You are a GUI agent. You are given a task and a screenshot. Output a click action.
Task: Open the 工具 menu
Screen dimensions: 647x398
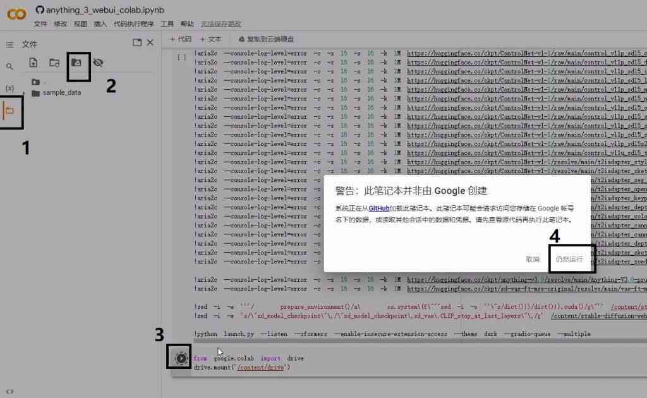[x=167, y=24]
